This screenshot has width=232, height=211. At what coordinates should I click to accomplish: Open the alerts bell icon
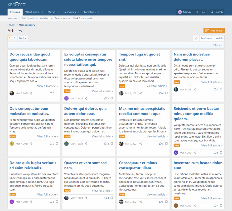click(x=204, y=12)
